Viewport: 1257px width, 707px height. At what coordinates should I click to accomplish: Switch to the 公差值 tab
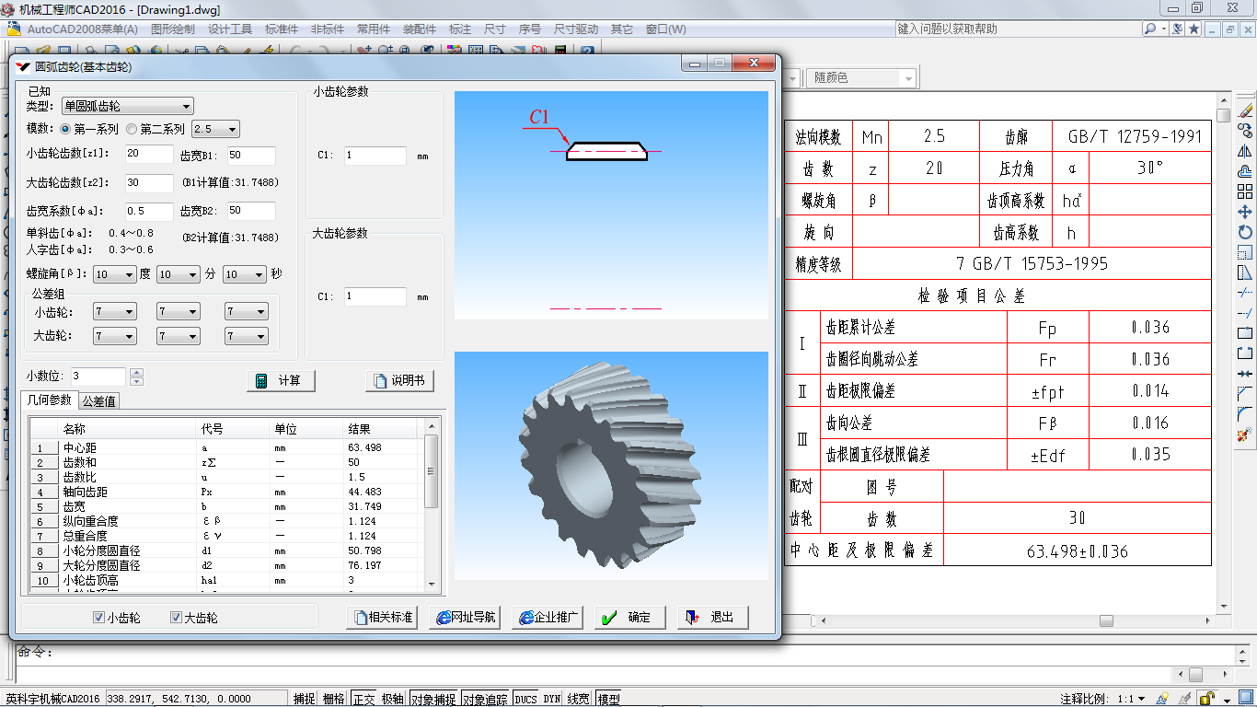click(x=98, y=401)
